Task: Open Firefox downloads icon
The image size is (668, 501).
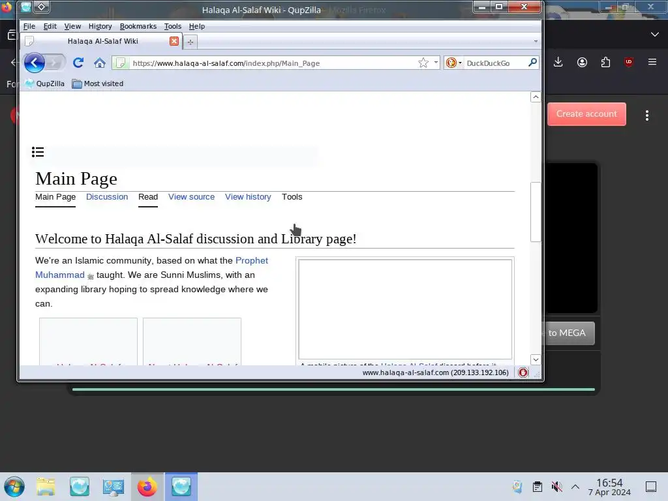Action: [558, 62]
